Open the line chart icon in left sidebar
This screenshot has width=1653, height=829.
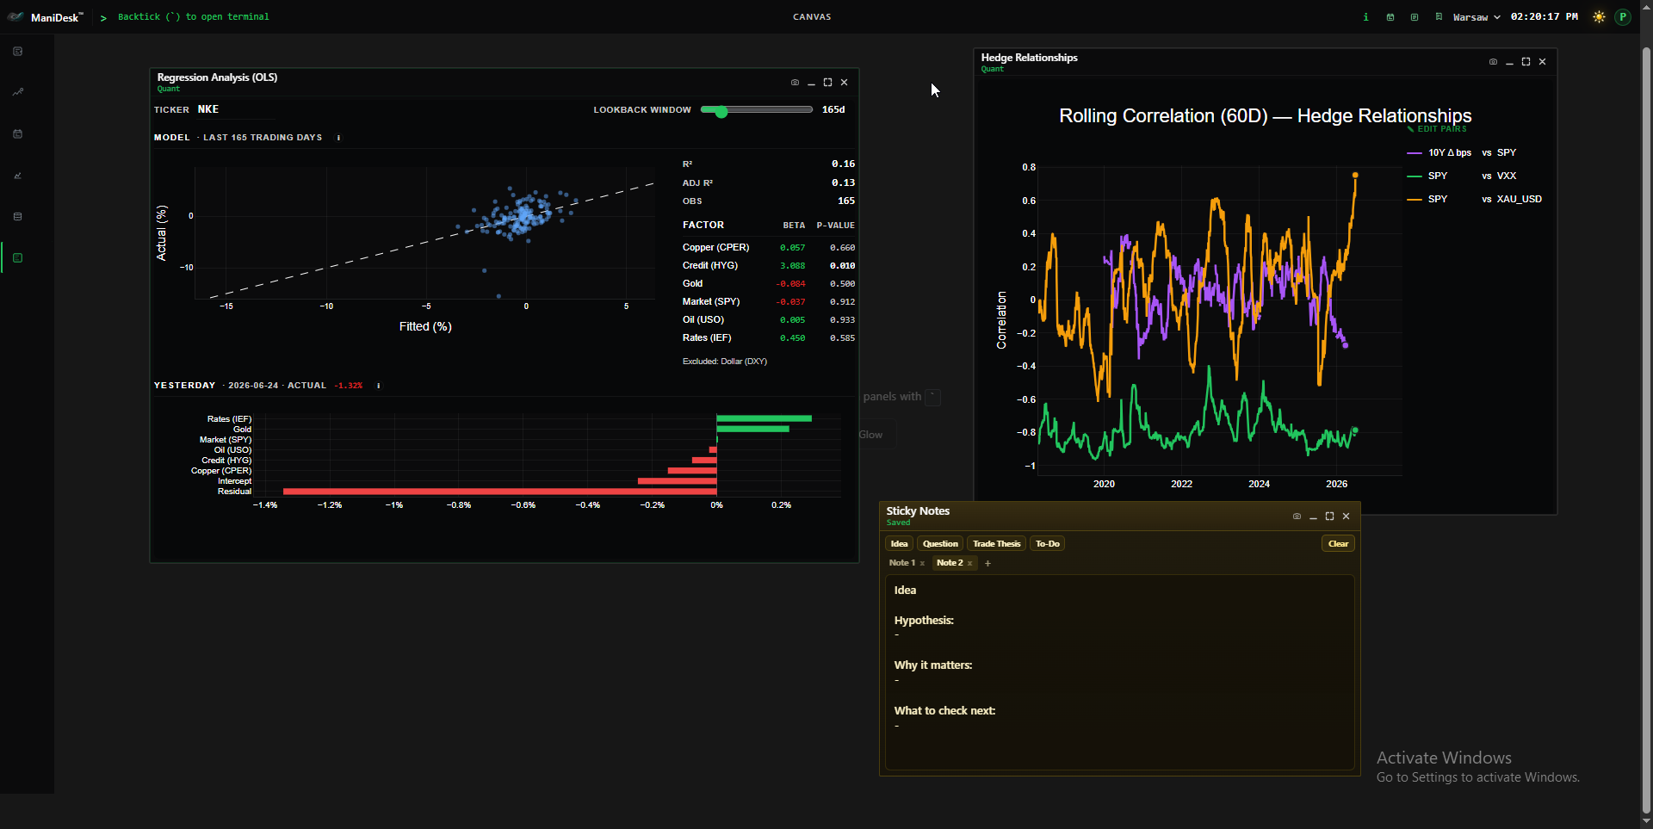coord(17,92)
